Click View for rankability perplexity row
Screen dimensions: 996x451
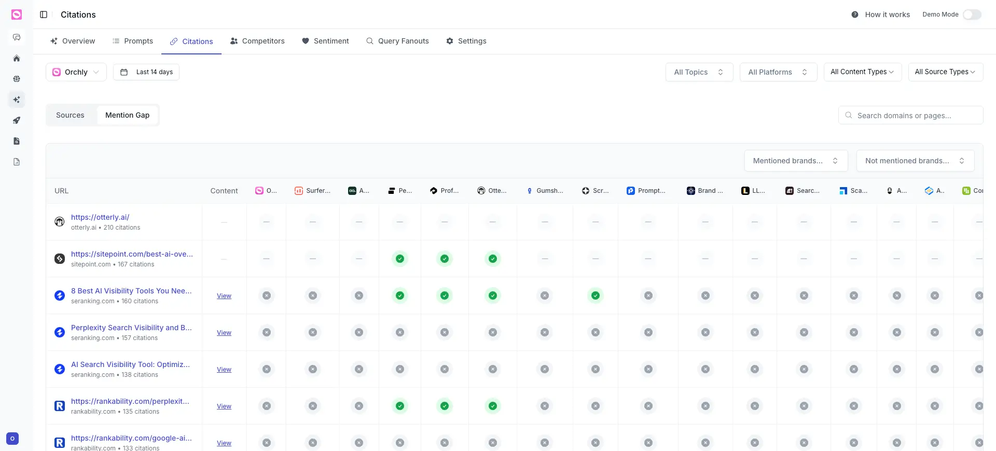(224, 406)
